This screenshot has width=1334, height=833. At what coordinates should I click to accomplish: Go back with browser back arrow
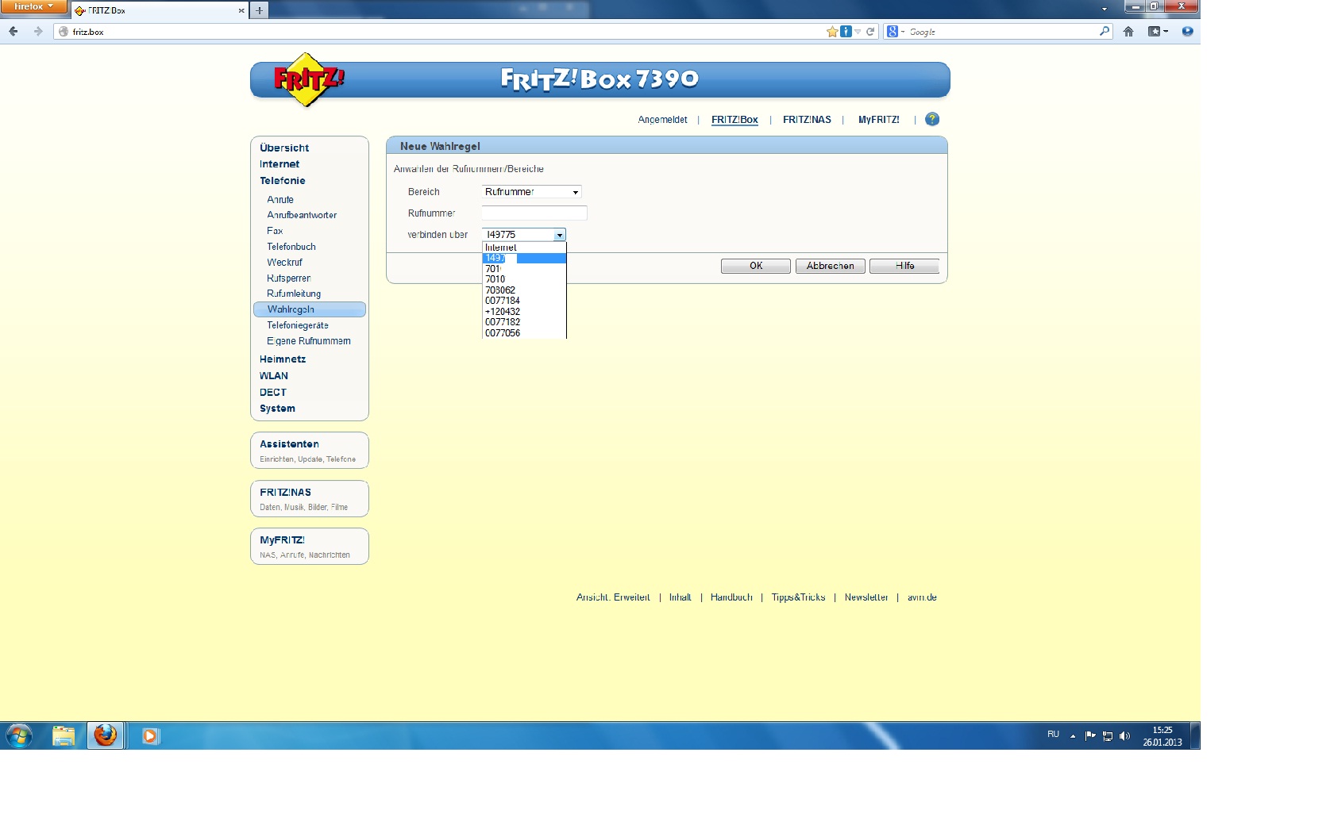click(13, 32)
